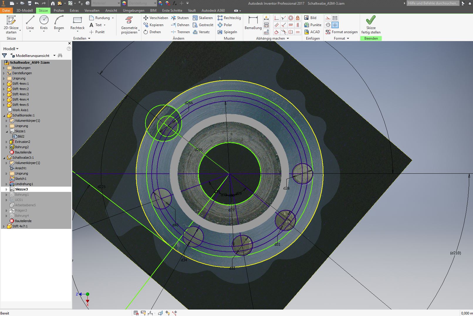473x316 pixels.
Task: Expand the Stift 4mm:1 tree node
Action: (4, 84)
